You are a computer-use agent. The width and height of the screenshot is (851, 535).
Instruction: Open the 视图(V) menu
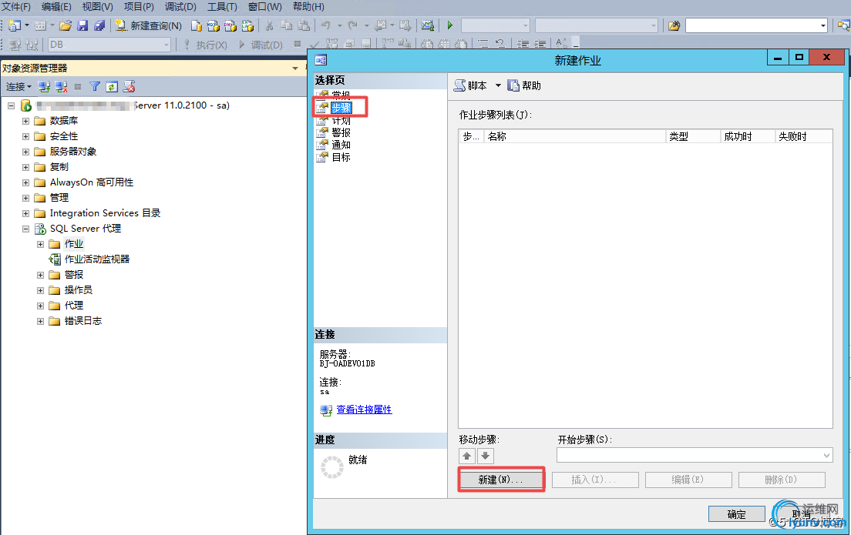tap(98, 7)
